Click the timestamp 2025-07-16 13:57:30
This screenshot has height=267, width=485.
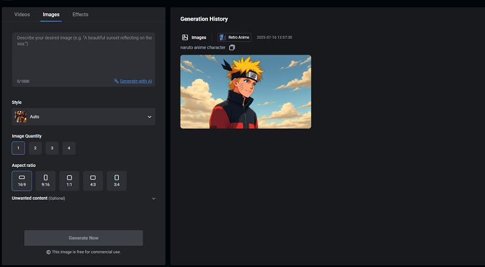[x=275, y=38]
